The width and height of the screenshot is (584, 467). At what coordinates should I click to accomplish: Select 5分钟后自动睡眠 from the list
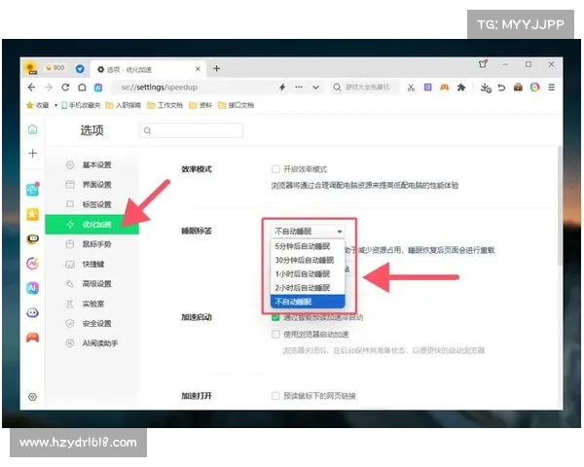pyautogui.click(x=303, y=247)
